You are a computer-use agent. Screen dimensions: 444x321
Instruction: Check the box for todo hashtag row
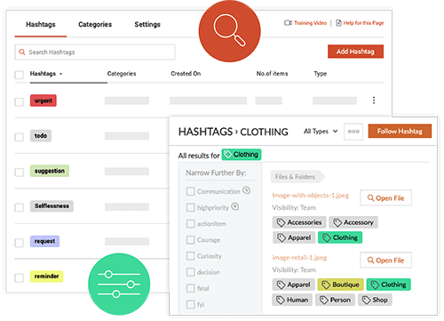pos(20,137)
